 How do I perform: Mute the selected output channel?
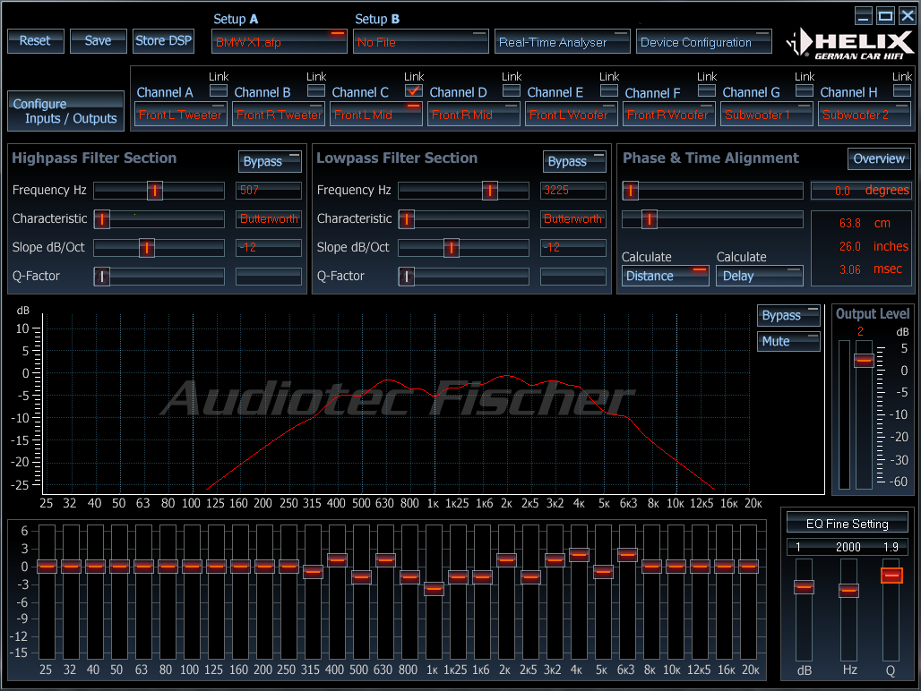pos(788,341)
